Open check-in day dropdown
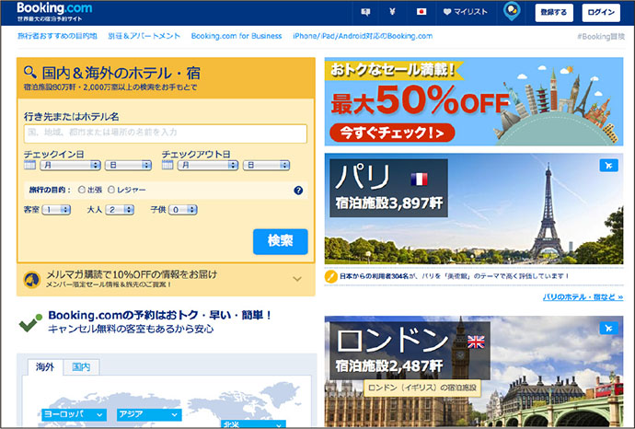635x429 pixels. (x=128, y=166)
